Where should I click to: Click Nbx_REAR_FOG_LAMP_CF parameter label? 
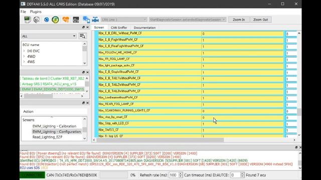[x=116, y=104]
